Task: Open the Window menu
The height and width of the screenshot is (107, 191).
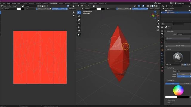Action: 14,3
